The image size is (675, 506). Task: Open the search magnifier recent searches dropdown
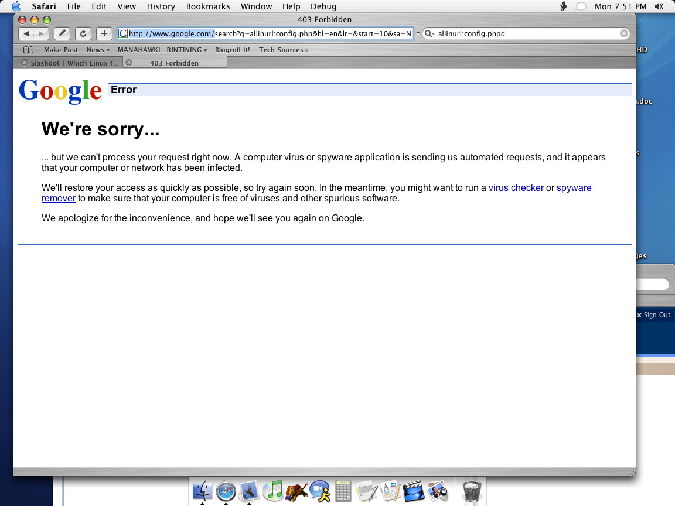coord(429,33)
